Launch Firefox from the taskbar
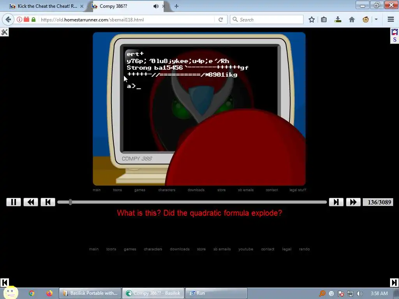The height and width of the screenshot is (299, 399). [x=49, y=293]
